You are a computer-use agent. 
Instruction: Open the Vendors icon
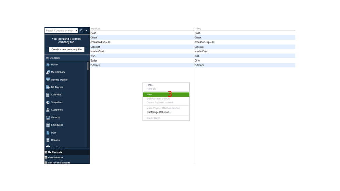[48, 118]
